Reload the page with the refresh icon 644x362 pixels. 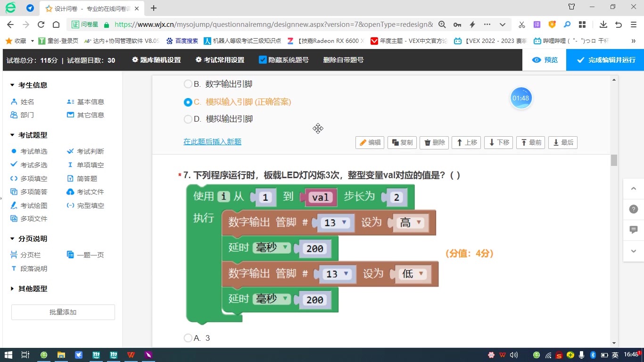point(41,25)
